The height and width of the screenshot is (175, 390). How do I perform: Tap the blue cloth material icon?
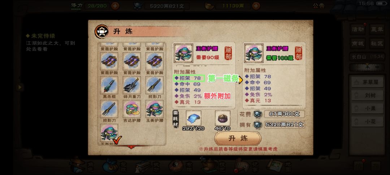pos(194,118)
